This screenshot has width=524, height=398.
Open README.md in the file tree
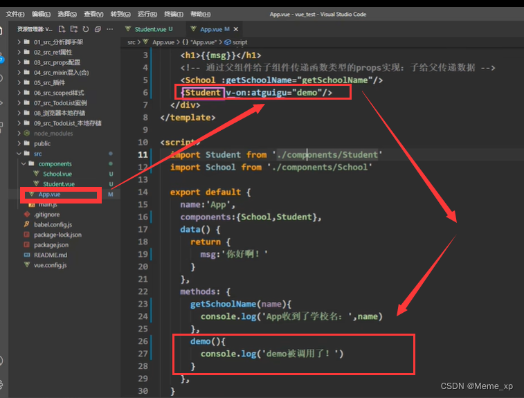click(x=51, y=255)
